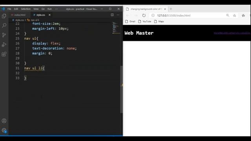Open a new browser tab
The height and width of the screenshot is (141, 251).
point(171,9)
